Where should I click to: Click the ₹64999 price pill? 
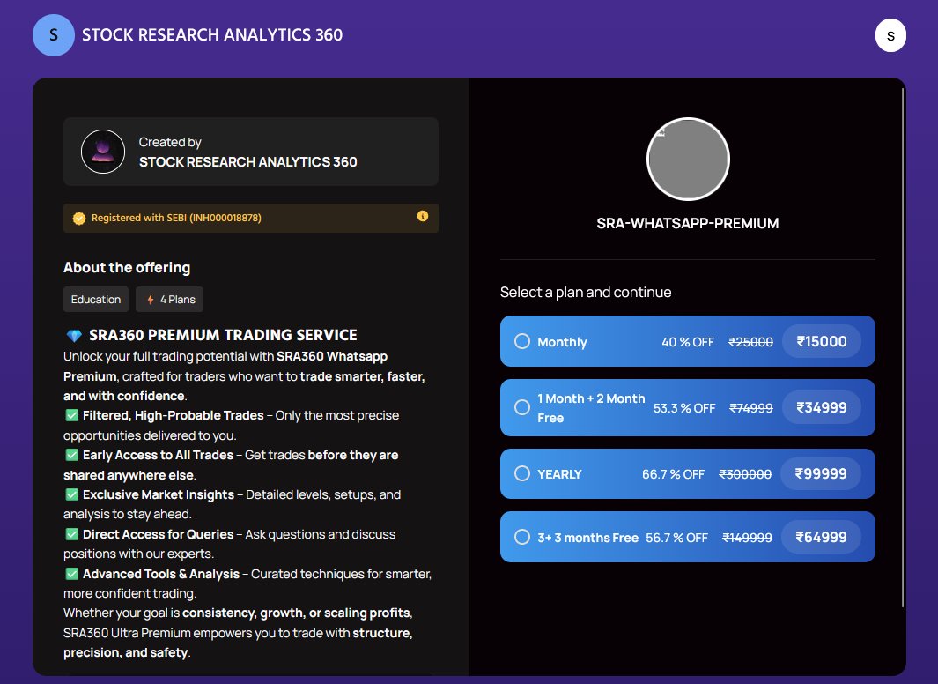tap(821, 537)
